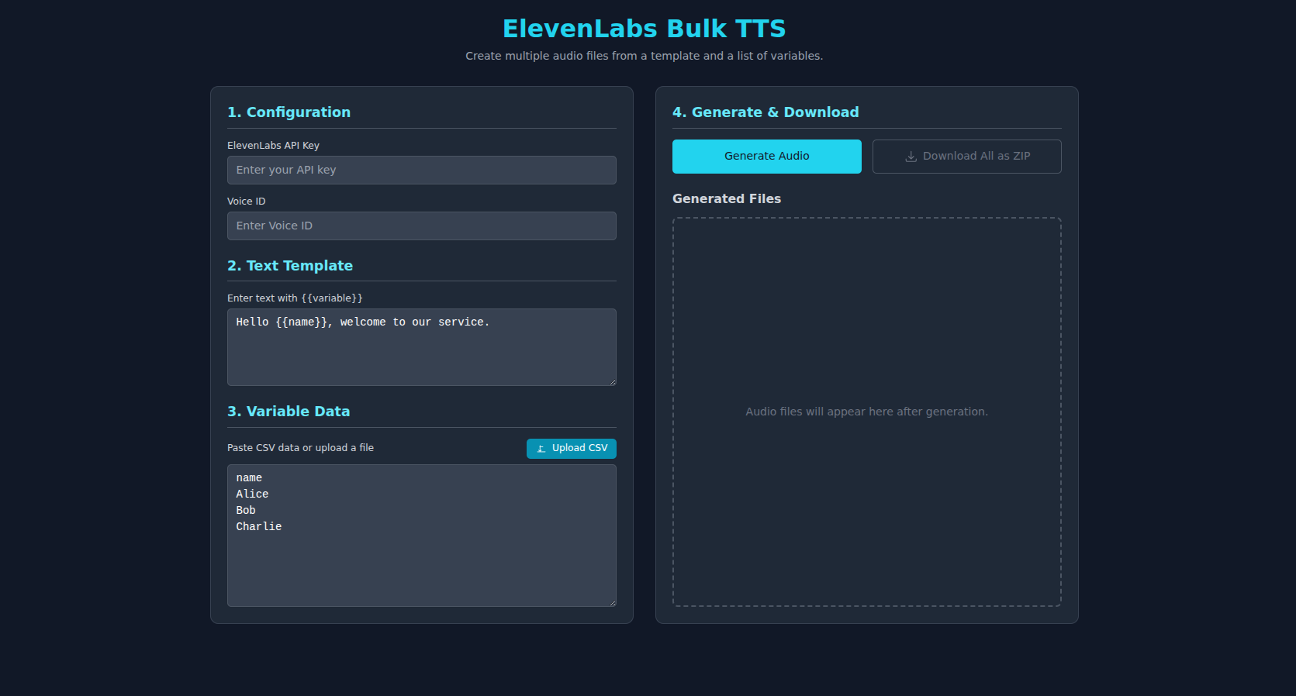Click the upload icon on Upload CSV

(541, 449)
